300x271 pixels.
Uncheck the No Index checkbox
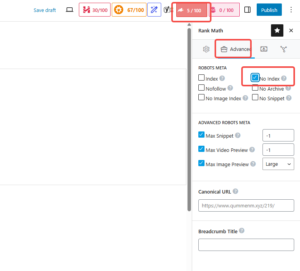pyautogui.click(x=255, y=77)
